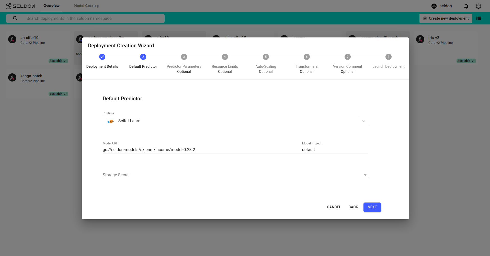Screen dimensions: 490x256
Task: Click the ah-cifar10 deployment icon
Action: pos(12,39)
